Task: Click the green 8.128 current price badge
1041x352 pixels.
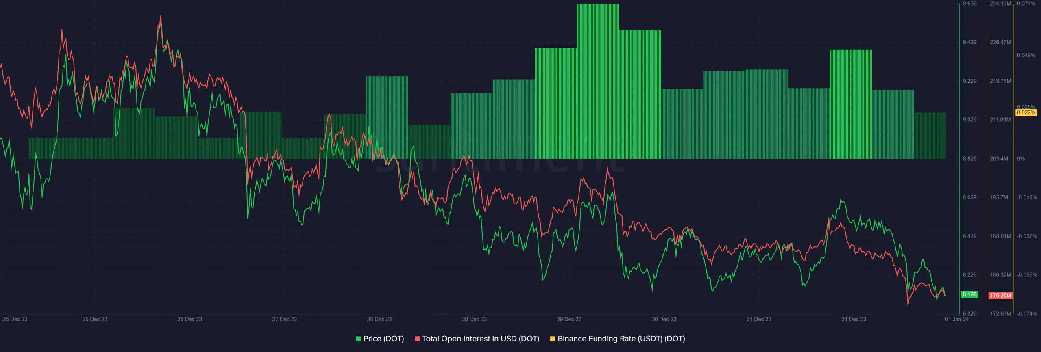Action: [x=969, y=294]
